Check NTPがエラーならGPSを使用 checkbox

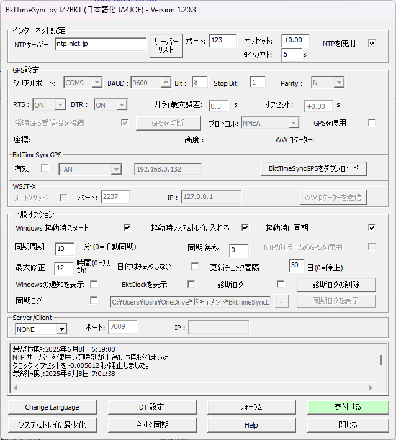pos(372,247)
